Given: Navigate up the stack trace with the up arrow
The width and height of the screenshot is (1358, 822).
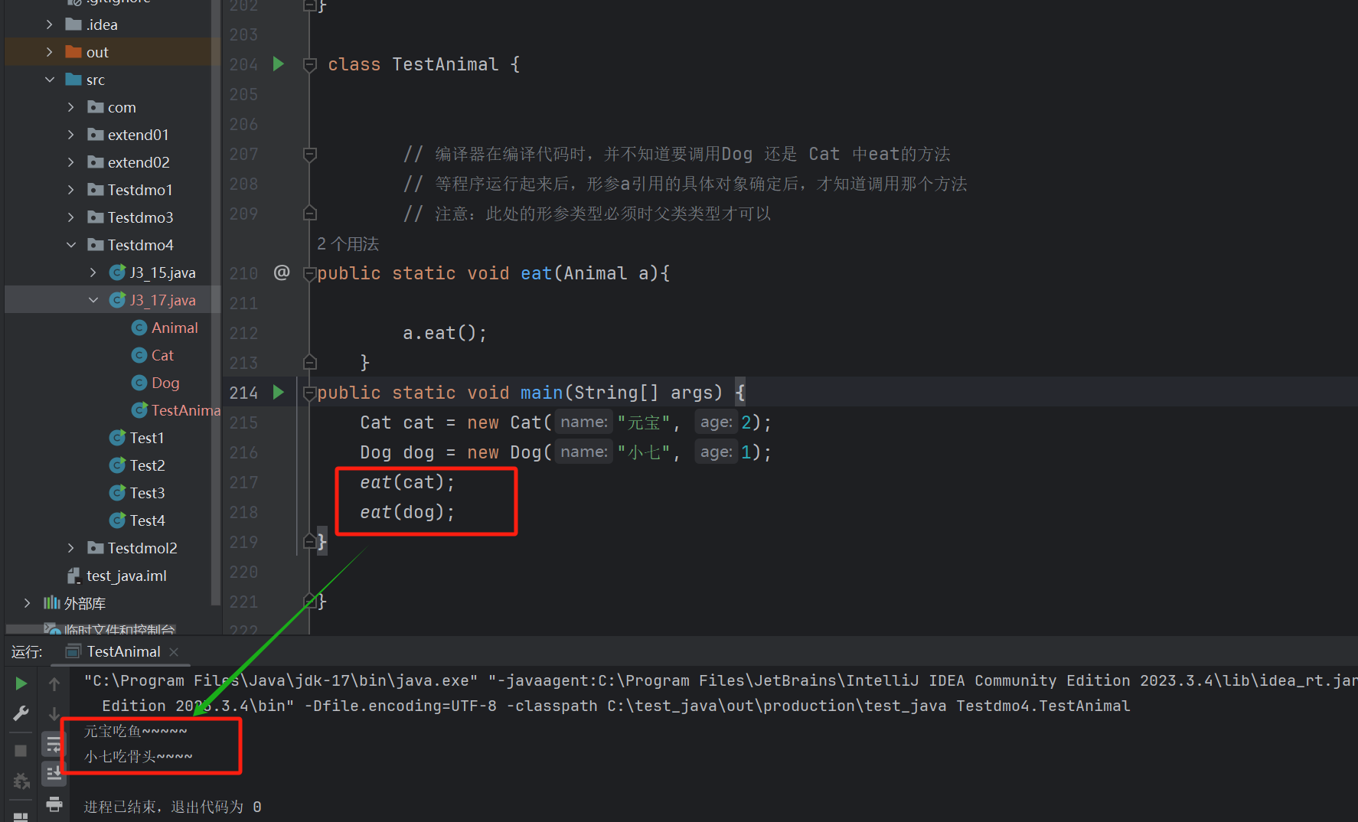Looking at the screenshot, I should 54,683.
